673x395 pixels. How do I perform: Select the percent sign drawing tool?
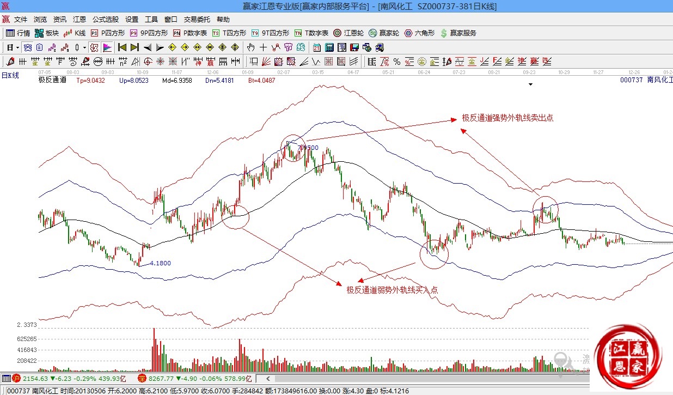click(x=397, y=61)
